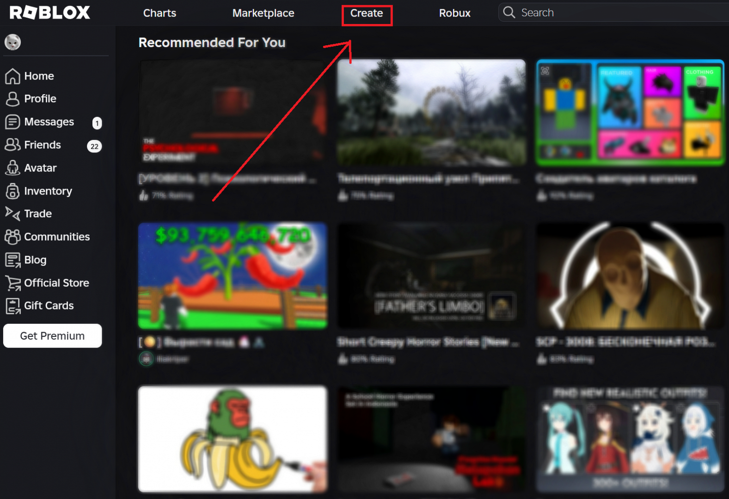This screenshot has width=729, height=499.
Task: Open the SCP bald figure game thumbnail
Action: pos(630,276)
